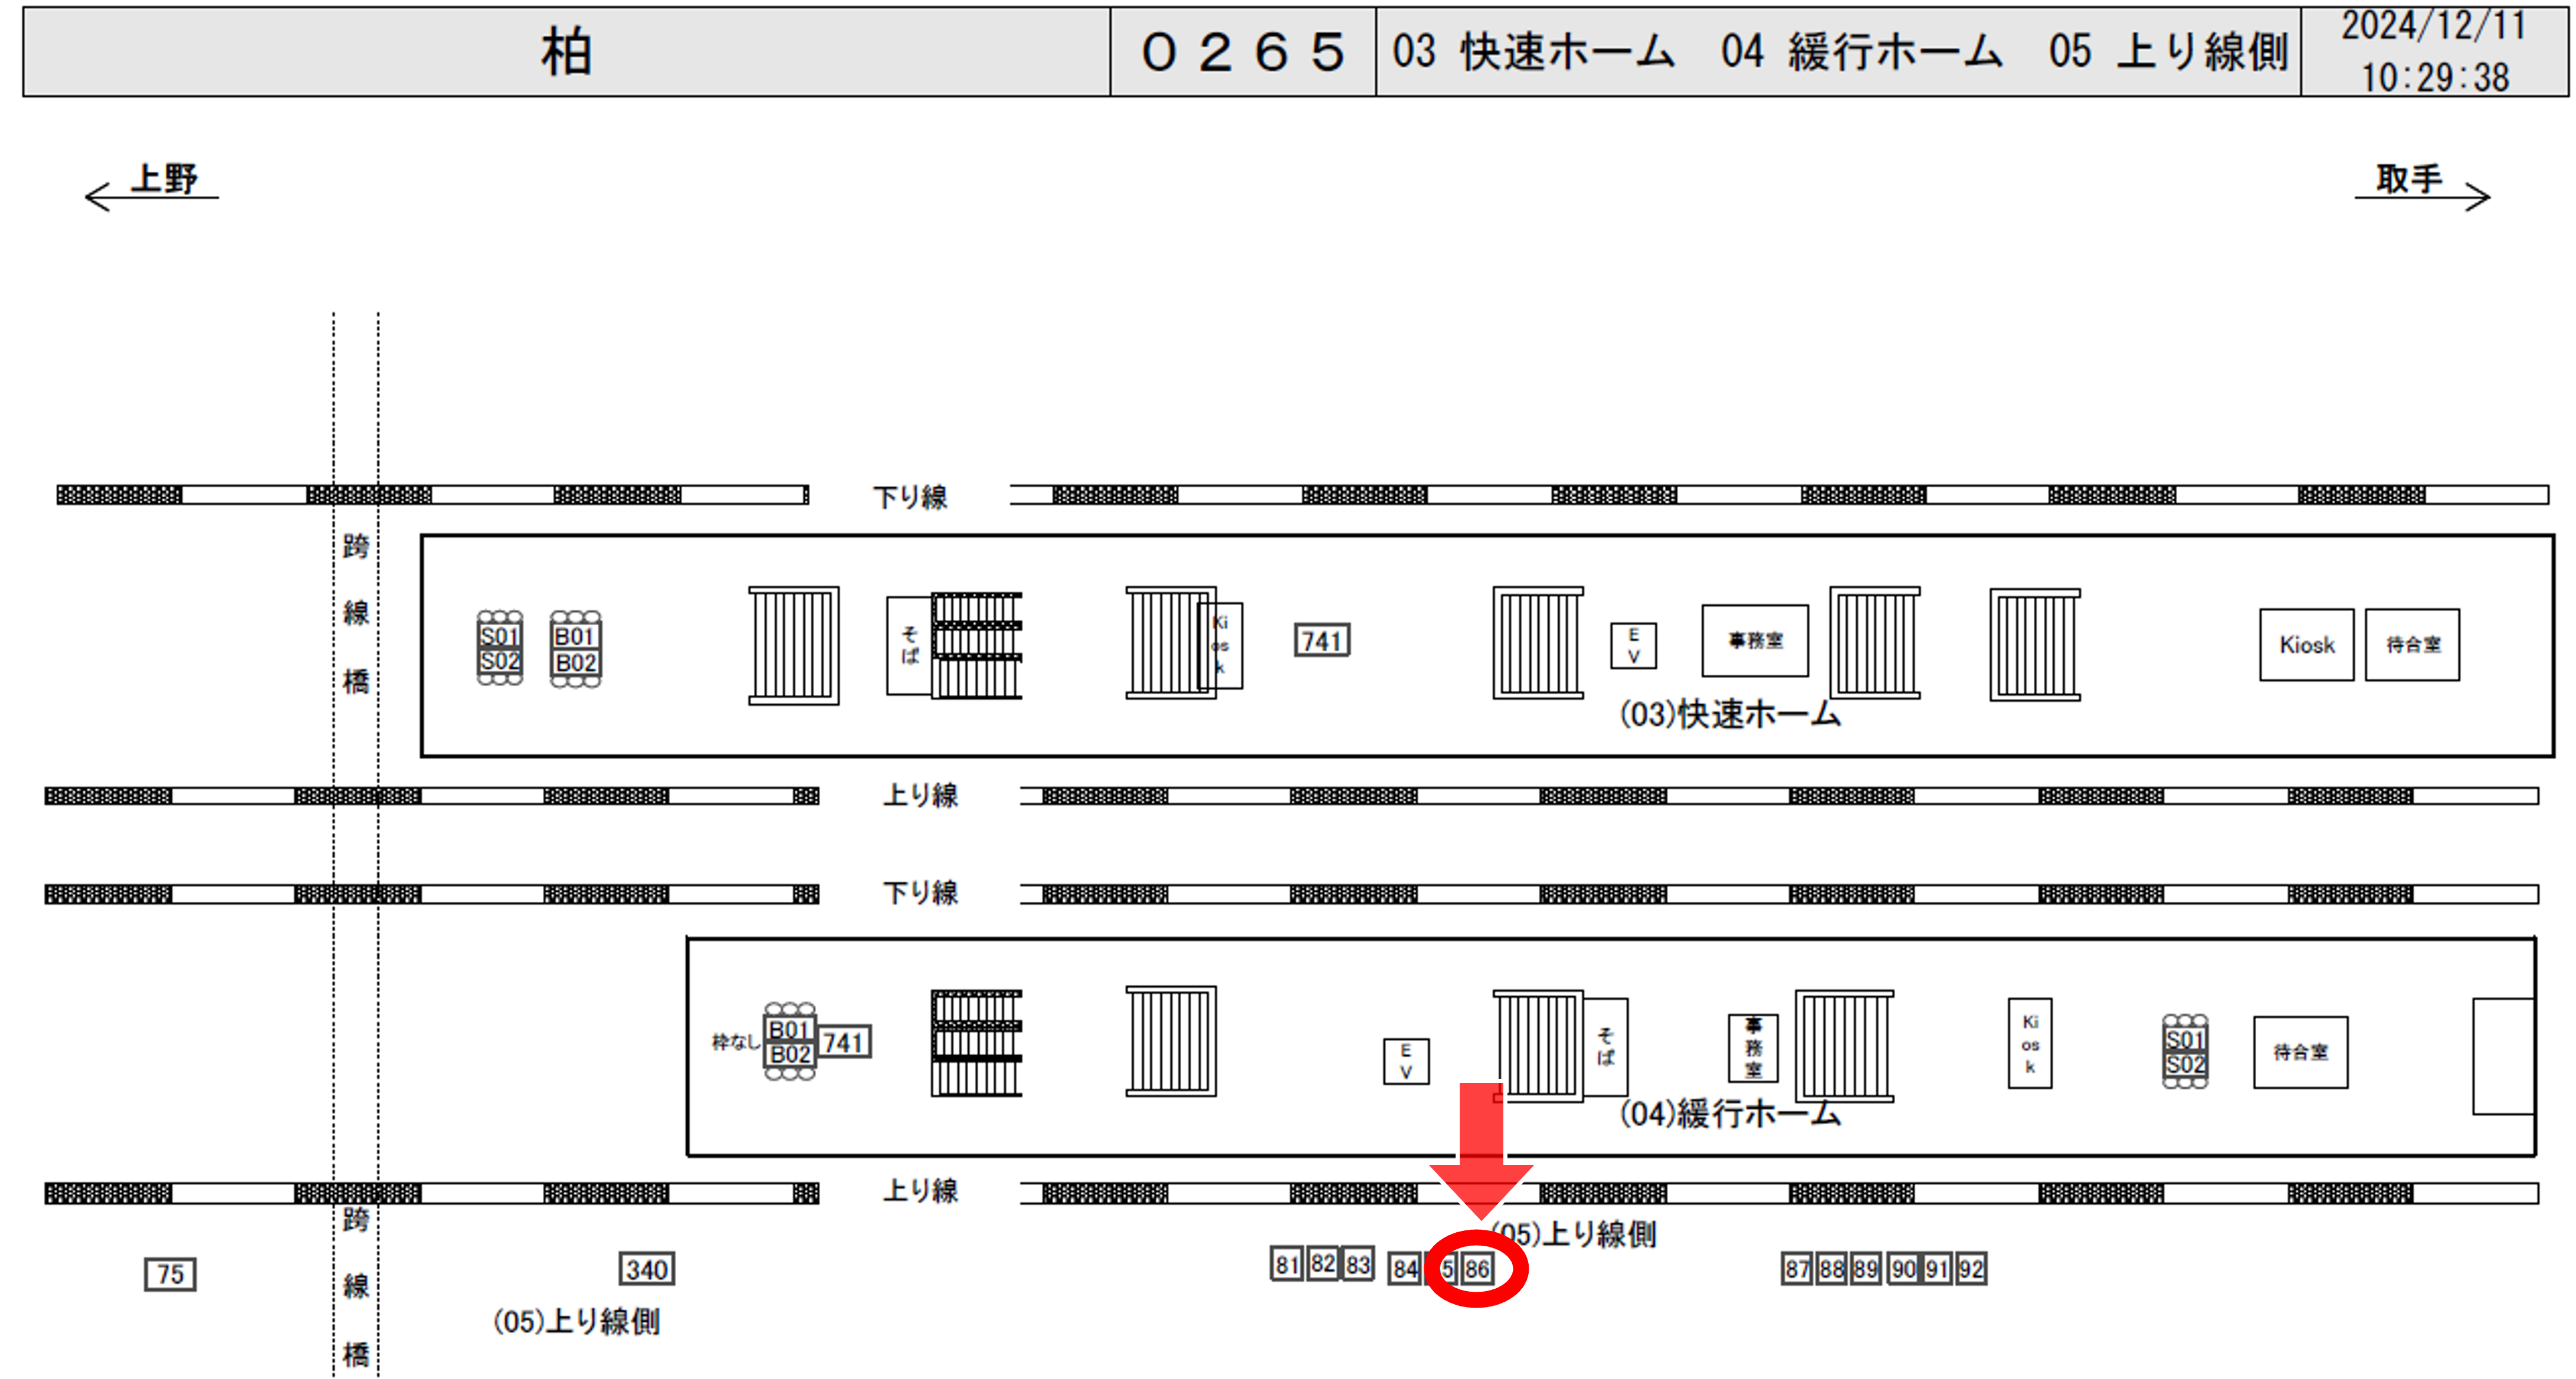
Task: Select ad slot number 340
Action: [646, 1269]
